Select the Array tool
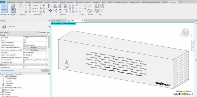The width and height of the screenshot is (197, 97). (70, 8)
